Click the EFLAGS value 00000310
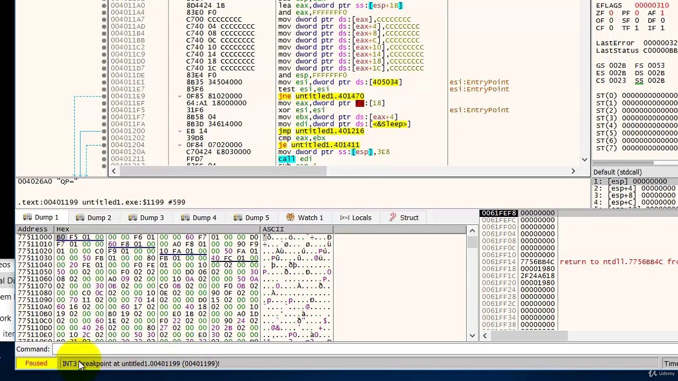 (x=652, y=5)
